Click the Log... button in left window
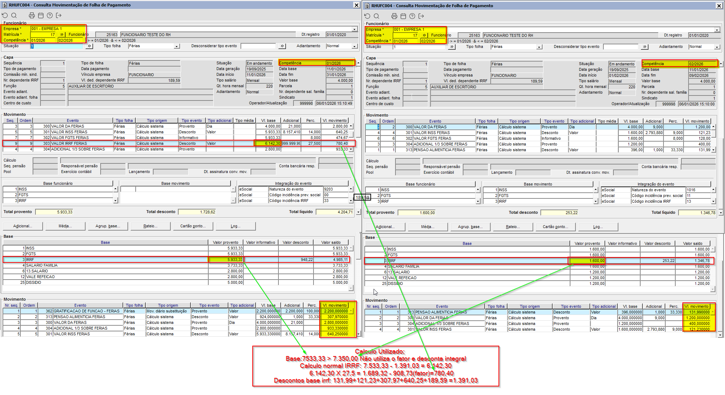Image resolution: width=725 pixels, height=395 pixels. [235, 226]
